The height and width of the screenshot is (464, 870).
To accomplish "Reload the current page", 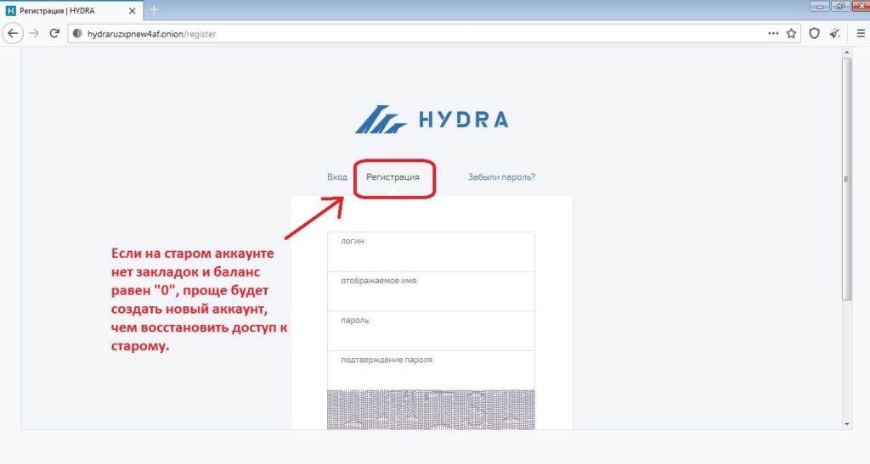I will (x=54, y=34).
